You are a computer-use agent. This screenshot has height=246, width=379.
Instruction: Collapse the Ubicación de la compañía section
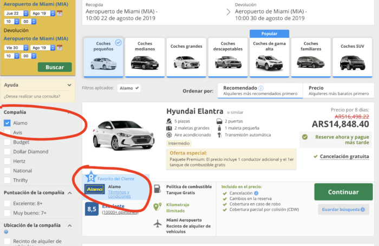[x=70, y=225]
